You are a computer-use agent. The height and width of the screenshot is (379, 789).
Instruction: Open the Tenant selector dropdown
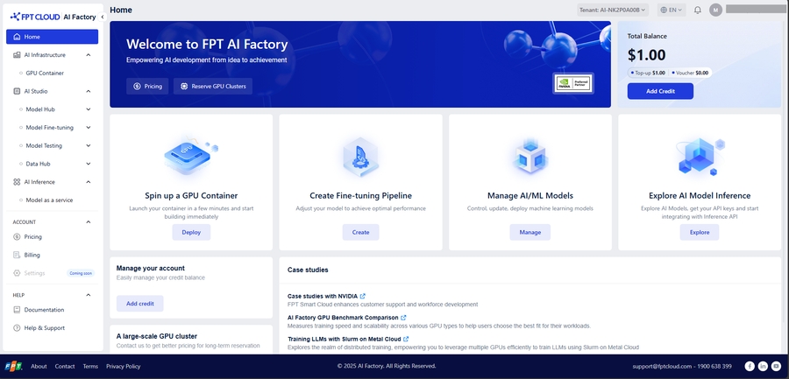pos(613,10)
